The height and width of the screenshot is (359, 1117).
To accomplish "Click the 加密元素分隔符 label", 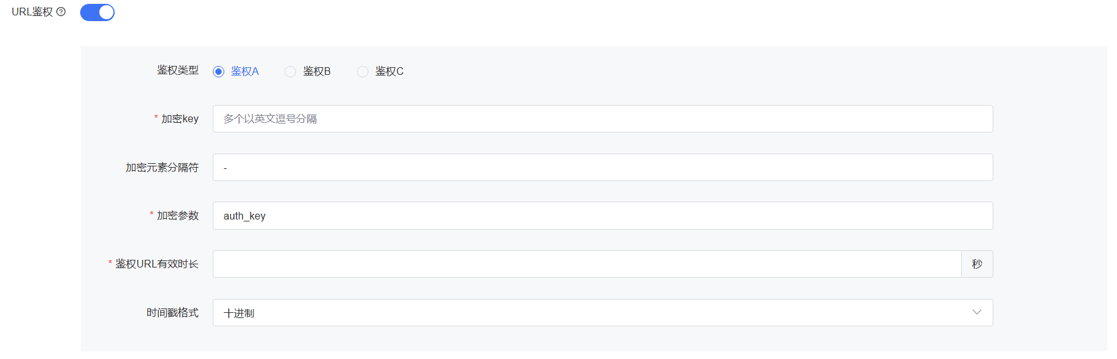I will (x=162, y=168).
